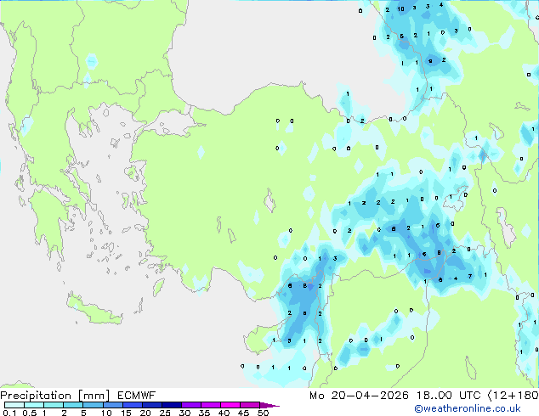Click the '45' legend scale label
The width and height of the screenshot is (539, 416).
[x=243, y=413]
